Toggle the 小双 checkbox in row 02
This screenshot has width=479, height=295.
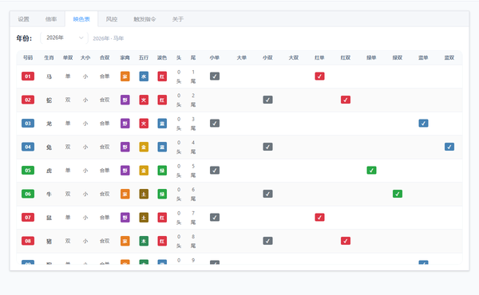coord(267,100)
